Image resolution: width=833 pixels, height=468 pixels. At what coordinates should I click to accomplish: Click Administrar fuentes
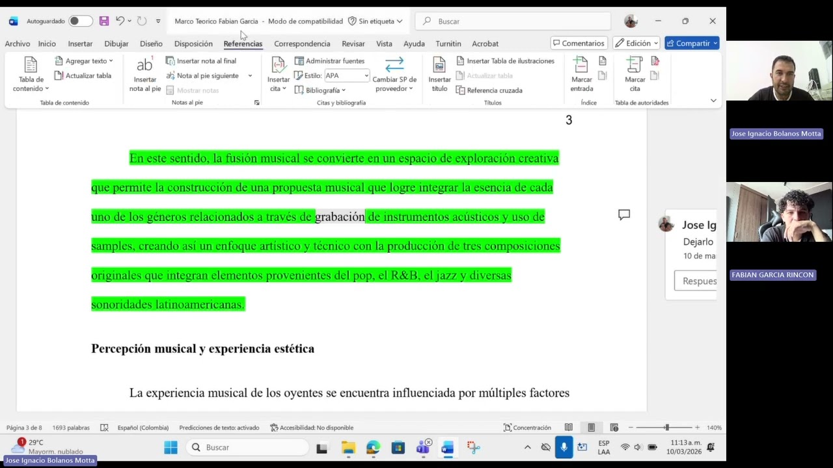(x=329, y=61)
